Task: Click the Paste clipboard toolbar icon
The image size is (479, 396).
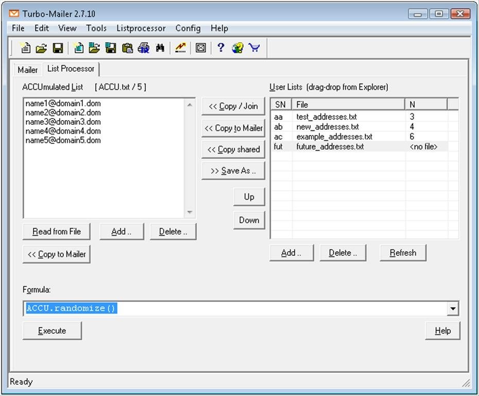Action: tap(127, 48)
